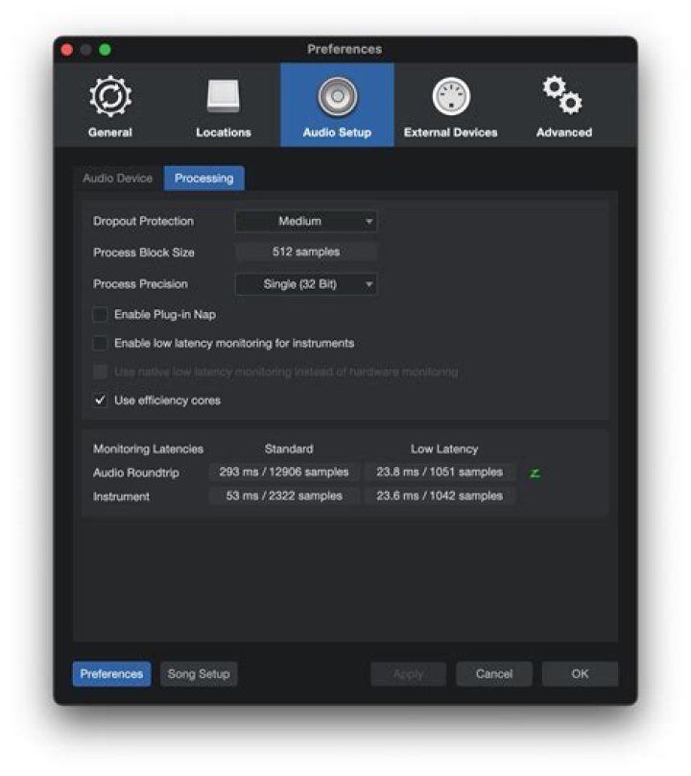Open the Locations preferences section
The width and height of the screenshot is (691, 776).
coord(224,106)
